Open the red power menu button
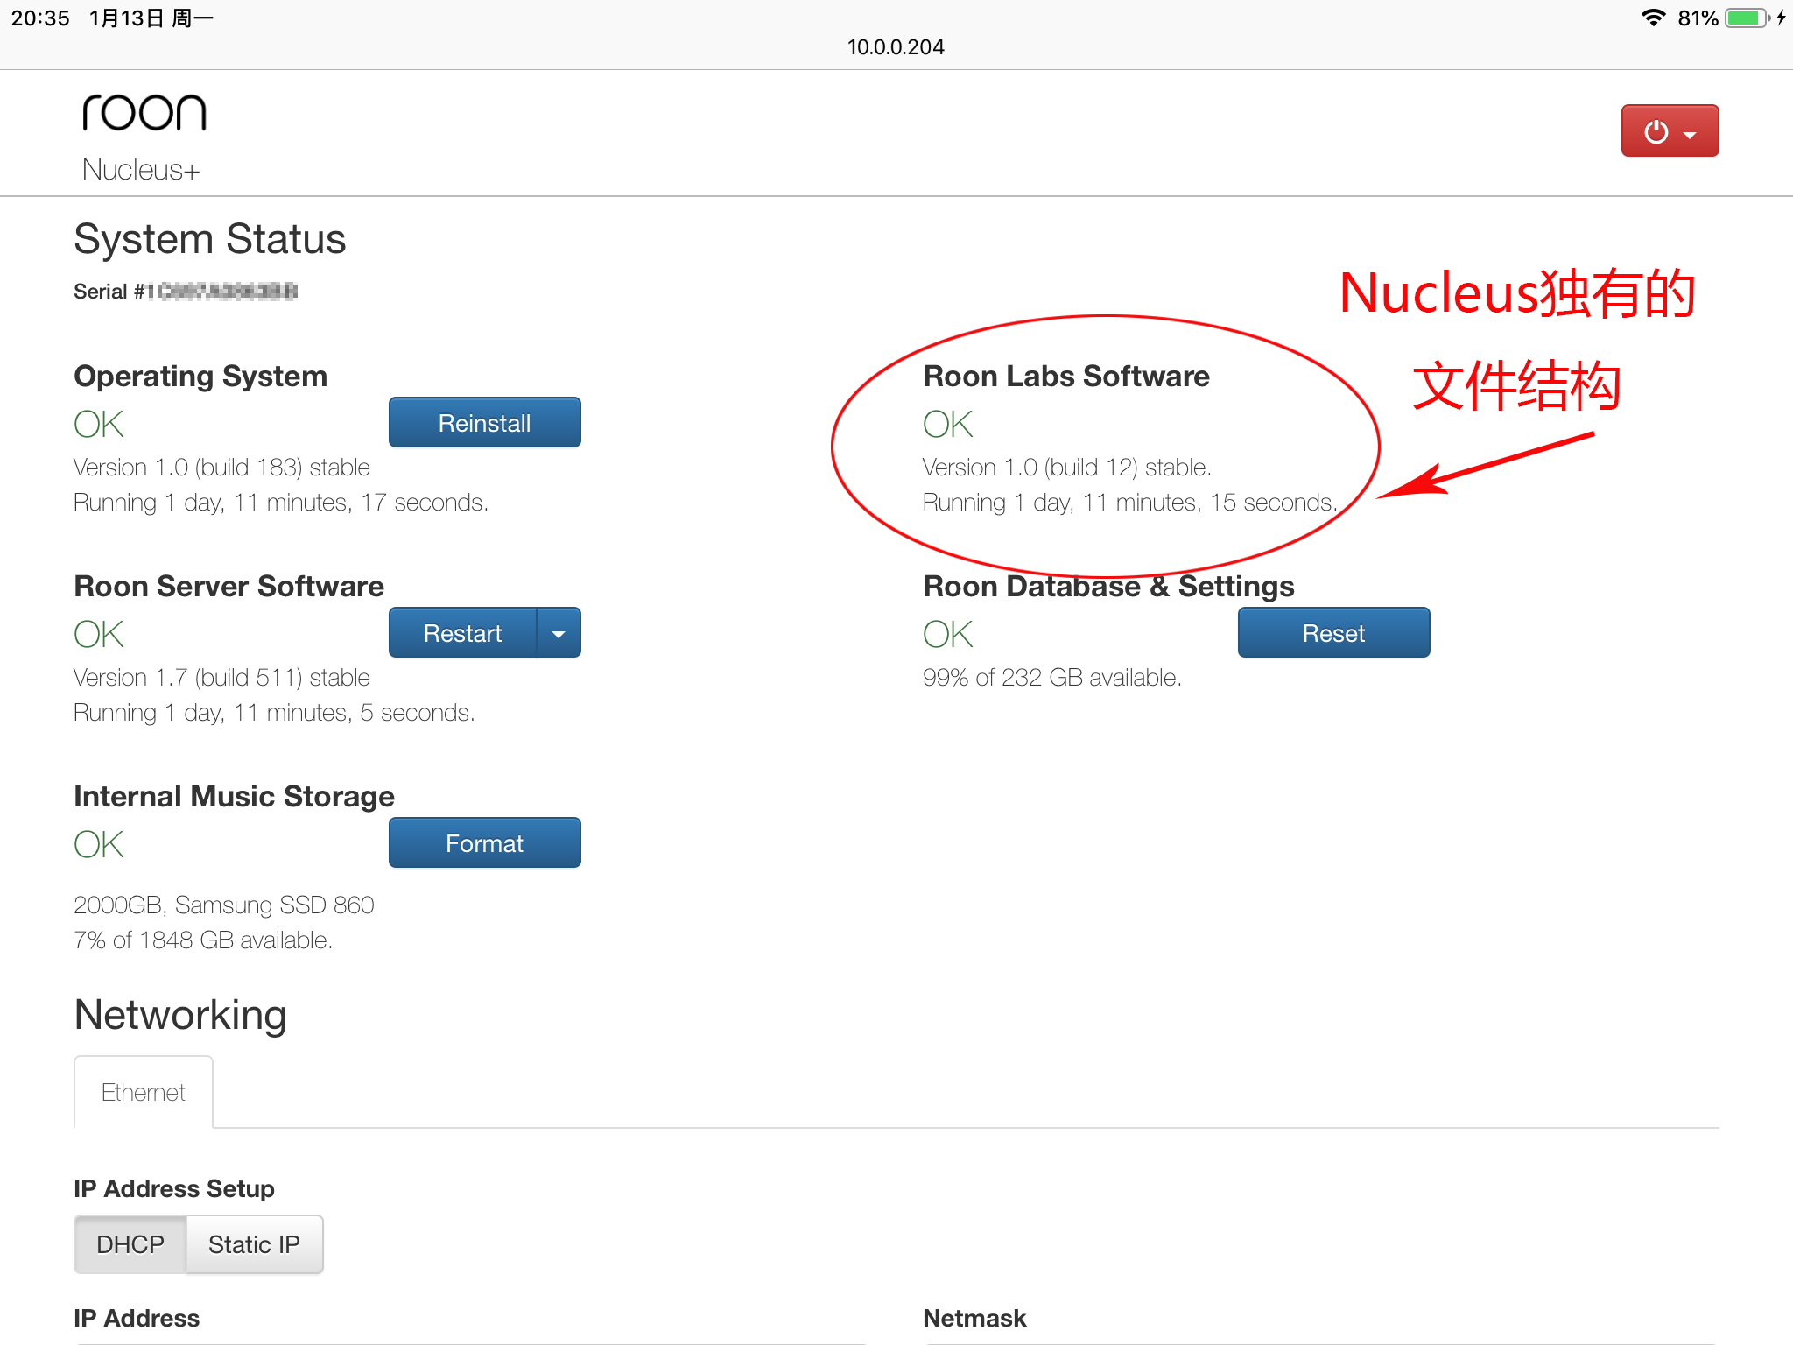Image resolution: width=1793 pixels, height=1345 pixels. coord(1670,131)
